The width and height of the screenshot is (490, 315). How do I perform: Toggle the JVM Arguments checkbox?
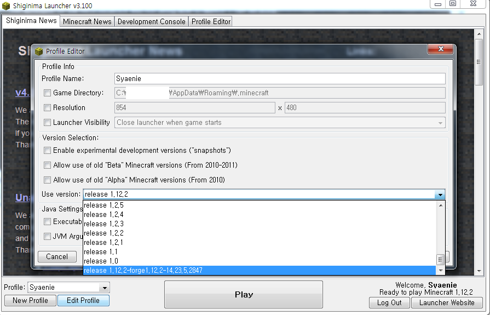[47, 237]
